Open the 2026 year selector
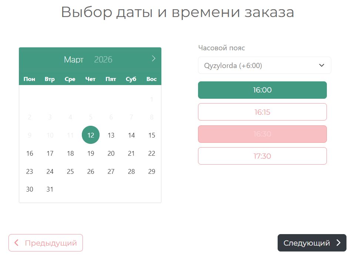The height and width of the screenshot is (260, 355). (103, 60)
